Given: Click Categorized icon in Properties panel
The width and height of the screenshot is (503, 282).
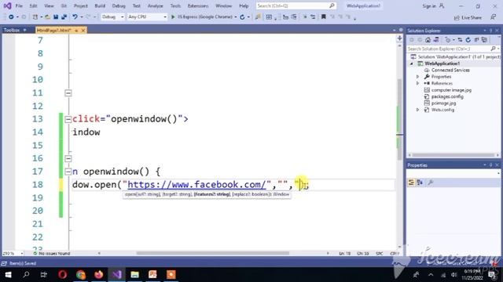Looking at the screenshot, I should pyautogui.click(x=411, y=183).
